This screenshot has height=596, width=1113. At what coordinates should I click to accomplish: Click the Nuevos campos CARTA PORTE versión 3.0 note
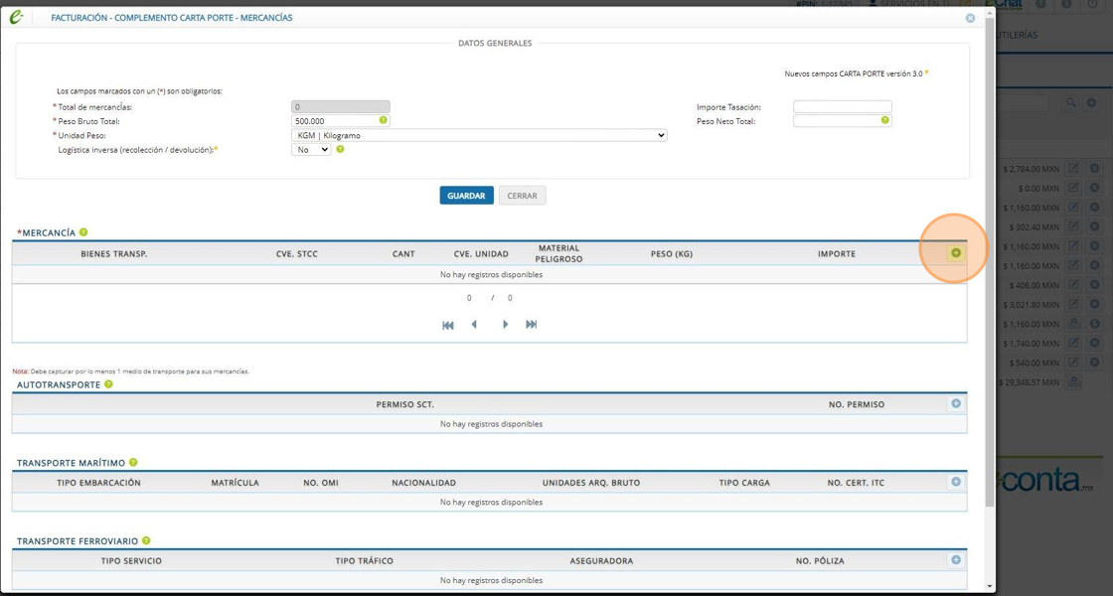pyautogui.click(x=856, y=74)
